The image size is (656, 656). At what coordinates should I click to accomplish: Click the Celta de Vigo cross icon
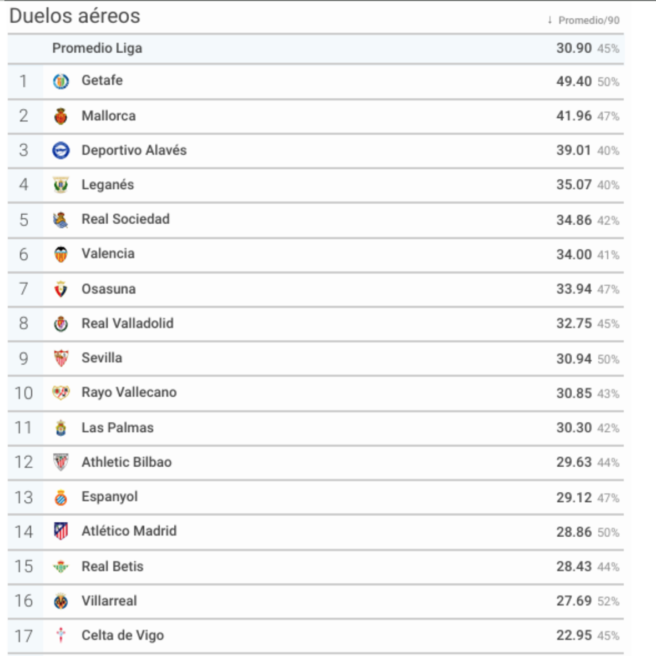[x=60, y=635]
